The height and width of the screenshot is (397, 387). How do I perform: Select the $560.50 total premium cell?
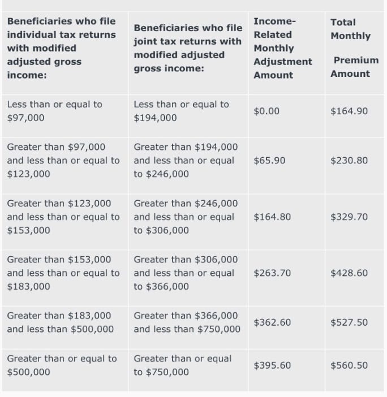click(x=349, y=365)
